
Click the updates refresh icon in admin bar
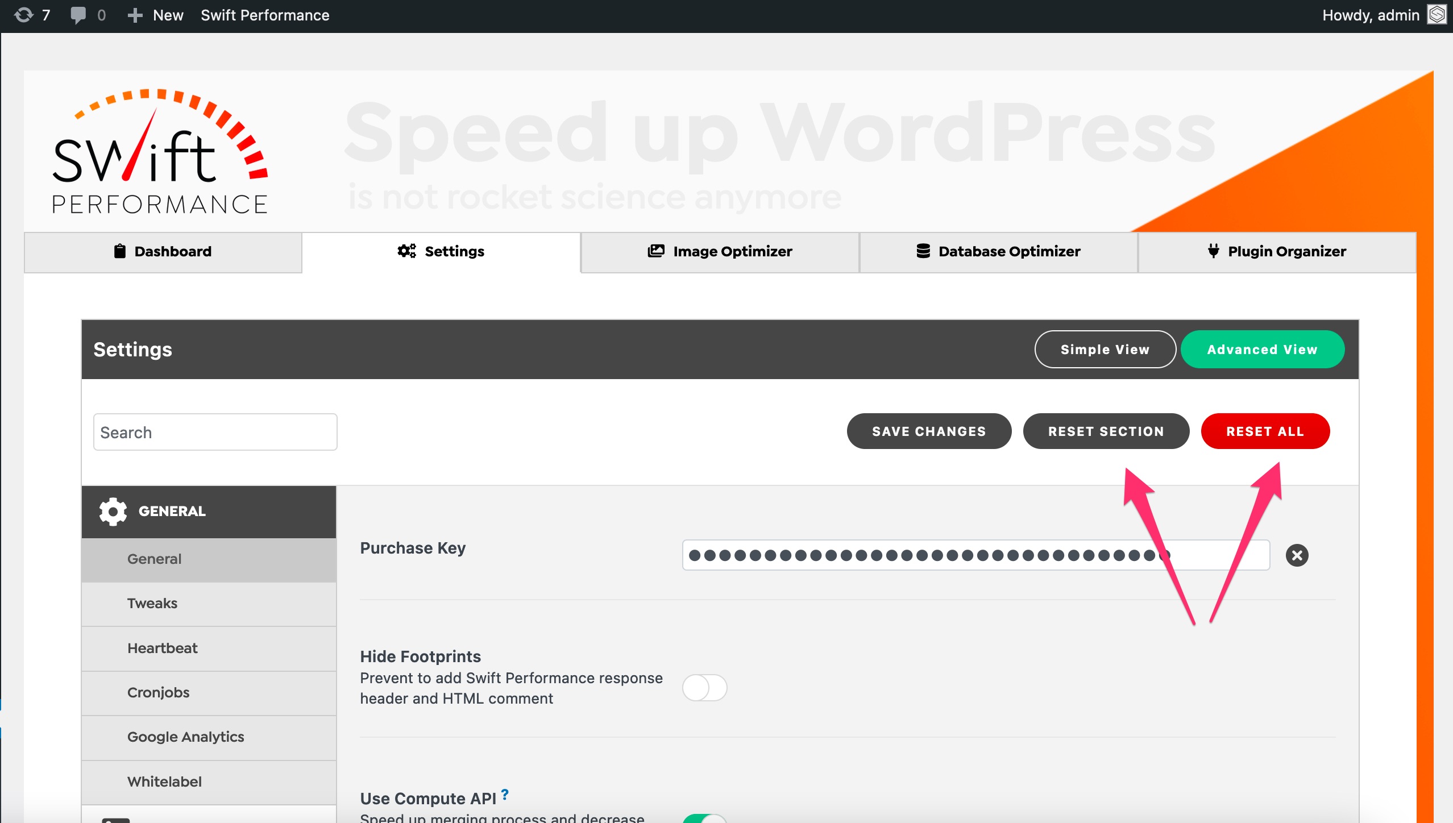pyautogui.click(x=24, y=15)
